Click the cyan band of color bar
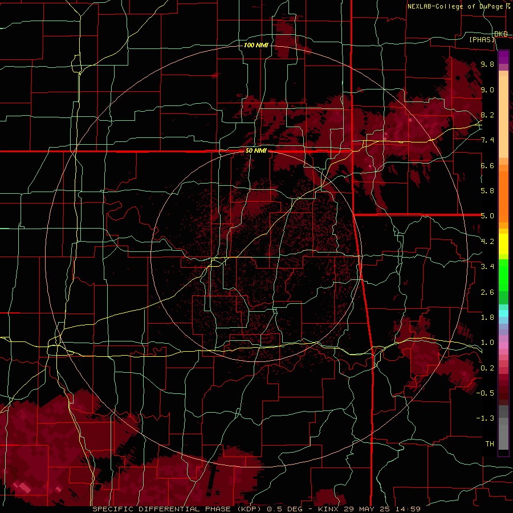The width and height of the screenshot is (513, 513). tap(503, 313)
